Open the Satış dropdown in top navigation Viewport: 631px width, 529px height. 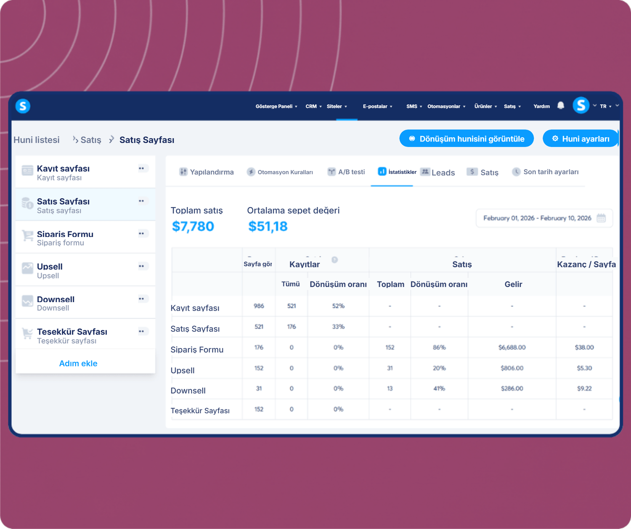(512, 106)
